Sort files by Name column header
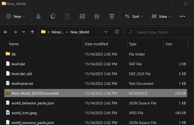 point(14,44)
